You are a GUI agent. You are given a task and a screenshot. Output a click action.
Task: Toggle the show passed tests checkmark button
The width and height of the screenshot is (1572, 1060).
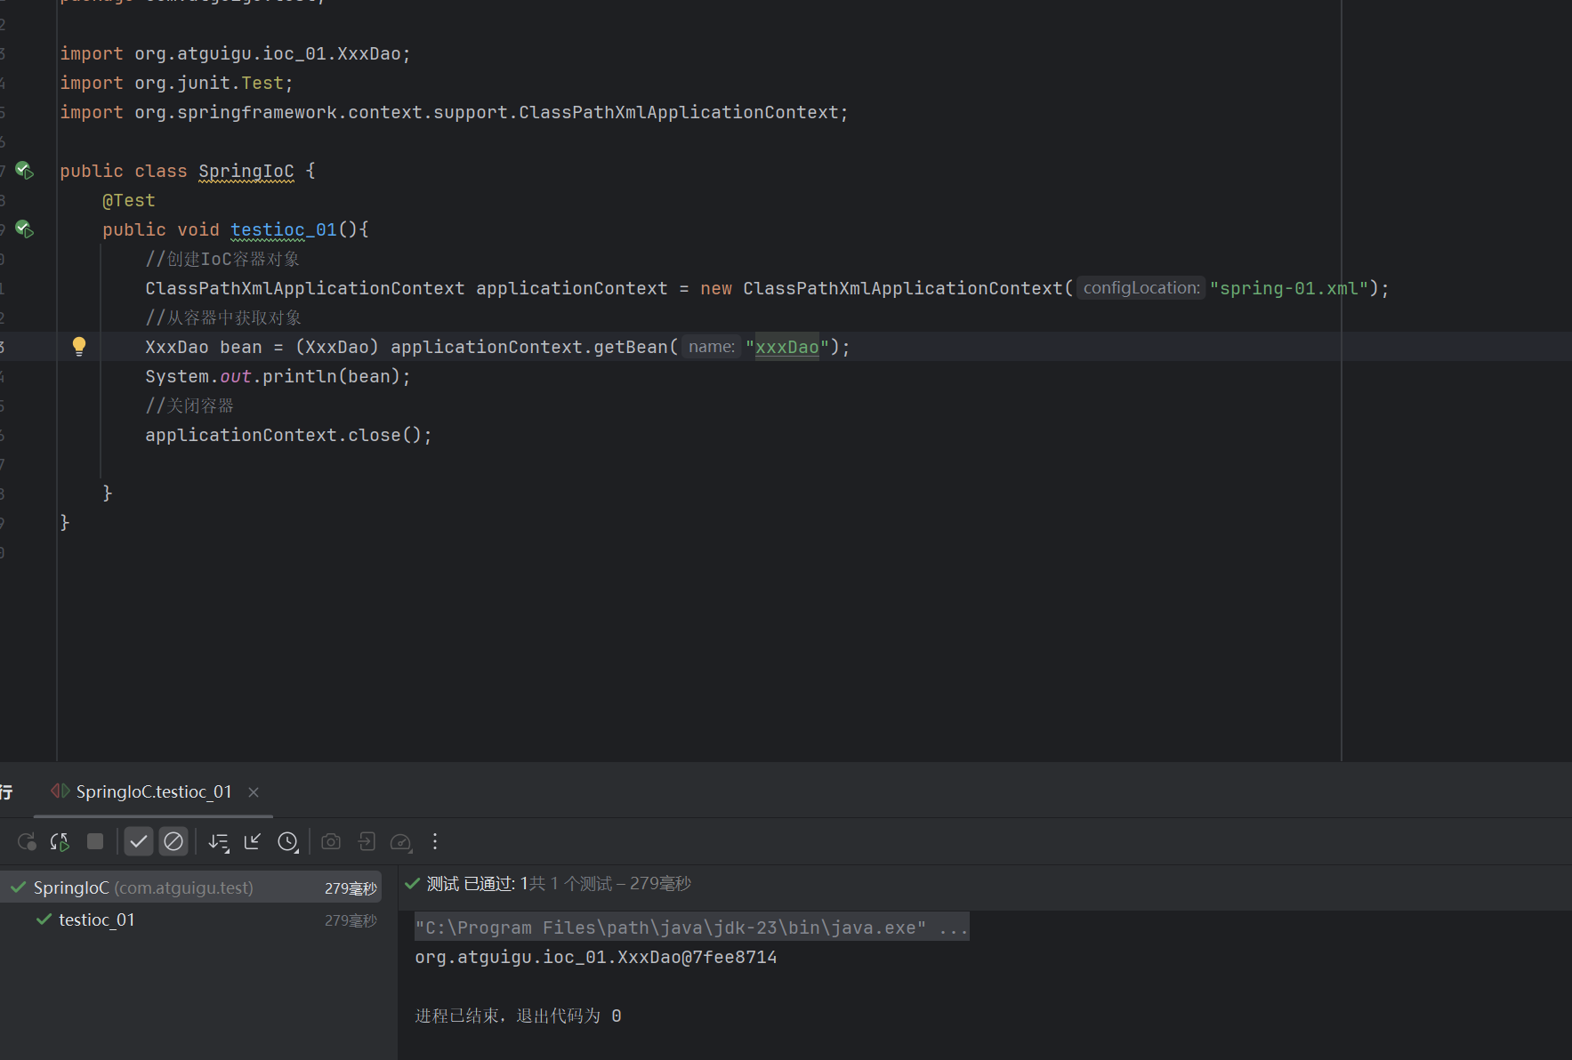tap(139, 841)
